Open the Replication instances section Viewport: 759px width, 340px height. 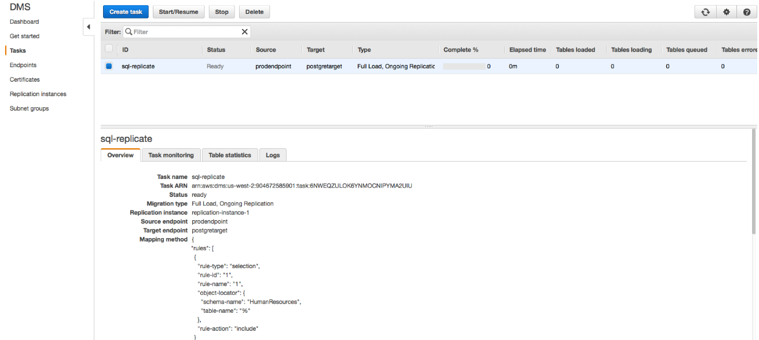click(x=37, y=93)
